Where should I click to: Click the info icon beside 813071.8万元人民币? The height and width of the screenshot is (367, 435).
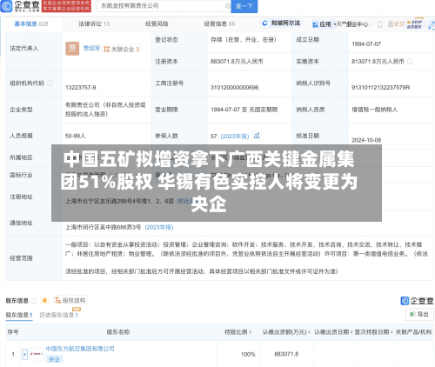(410, 62)
